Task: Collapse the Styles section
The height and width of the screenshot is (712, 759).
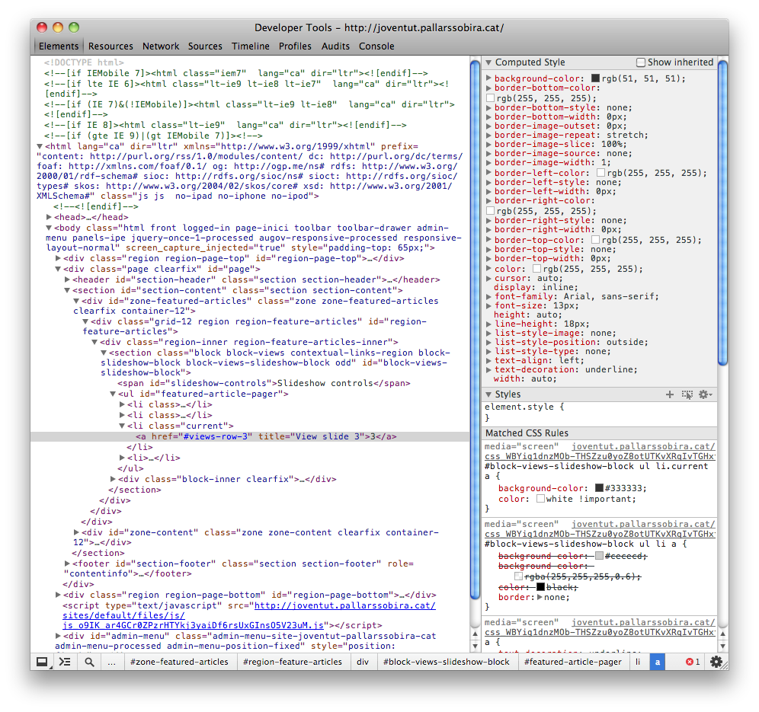Action: 488,394
